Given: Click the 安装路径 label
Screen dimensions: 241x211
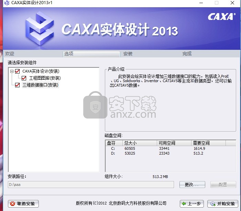Looking at the screenshot, I should pyautogui.click(x=17, y=176).
